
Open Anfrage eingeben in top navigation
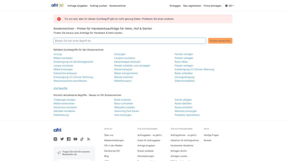(78, 6)
